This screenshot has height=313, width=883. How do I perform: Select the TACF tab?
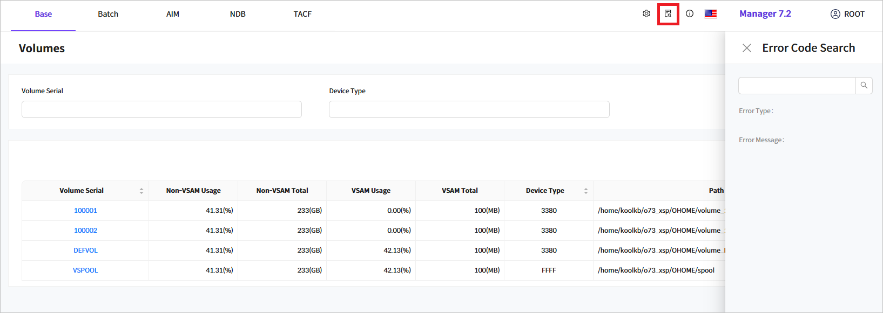click(x=302, y=14)
